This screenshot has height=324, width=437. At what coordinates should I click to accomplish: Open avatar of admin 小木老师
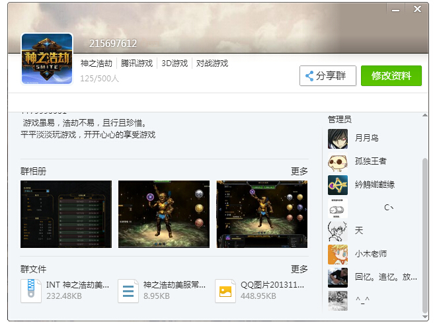[x=338, y=255]
